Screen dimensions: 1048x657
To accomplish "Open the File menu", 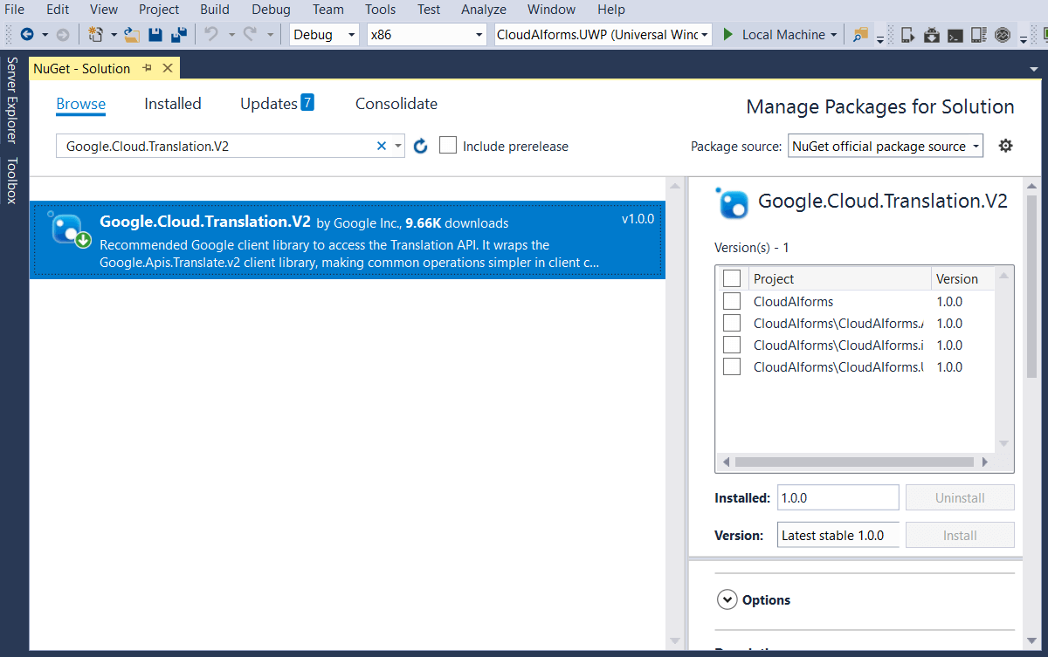I will coord(14,10).
